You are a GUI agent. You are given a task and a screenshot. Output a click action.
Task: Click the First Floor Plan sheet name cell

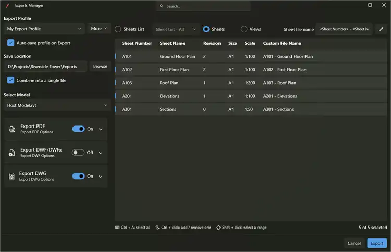[x=174, y=70]
